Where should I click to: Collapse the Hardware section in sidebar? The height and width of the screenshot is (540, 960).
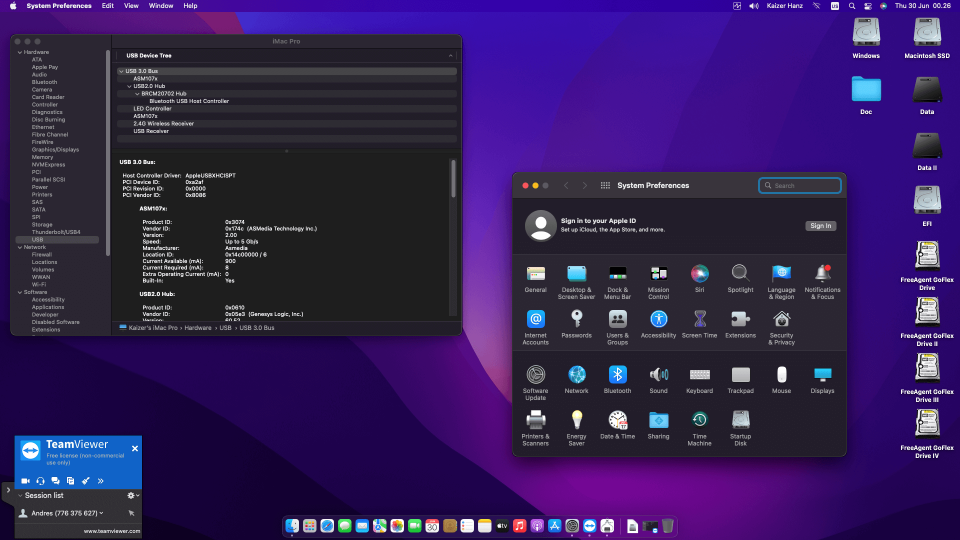pyautogui.click(x=20, y=52)
